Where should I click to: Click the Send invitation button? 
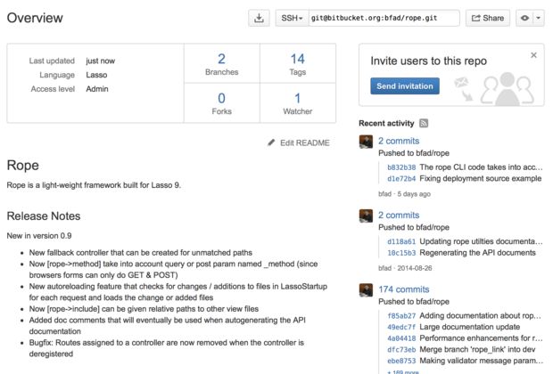pyautogui.click(x=404, y=86)
